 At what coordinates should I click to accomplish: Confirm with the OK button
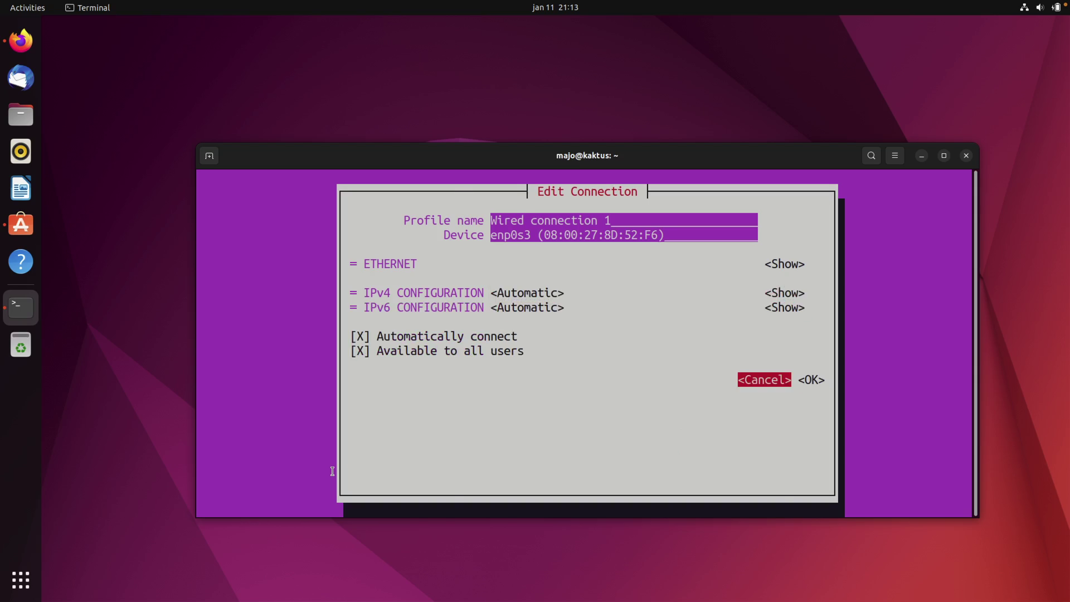(811, 380)
